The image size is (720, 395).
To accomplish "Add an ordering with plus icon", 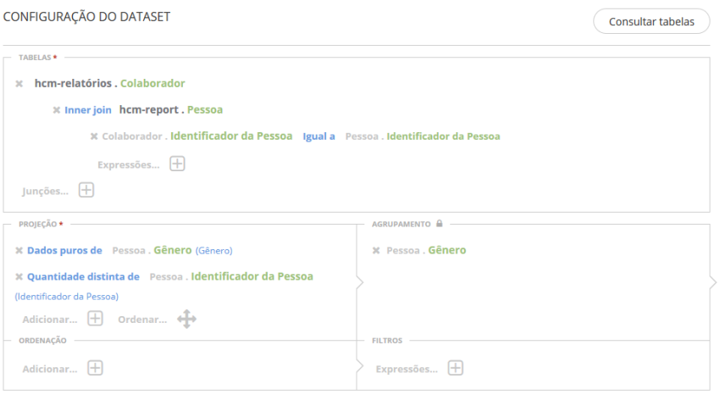I will 95,368.
